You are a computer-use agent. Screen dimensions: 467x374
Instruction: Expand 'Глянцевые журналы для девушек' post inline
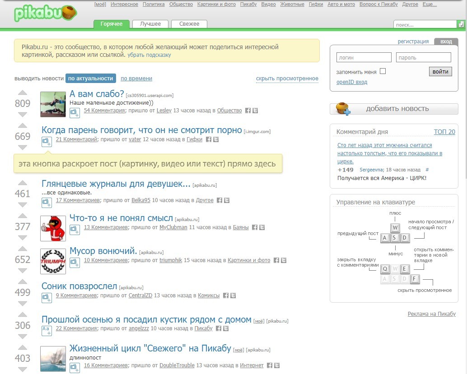[x=47, y=202]
